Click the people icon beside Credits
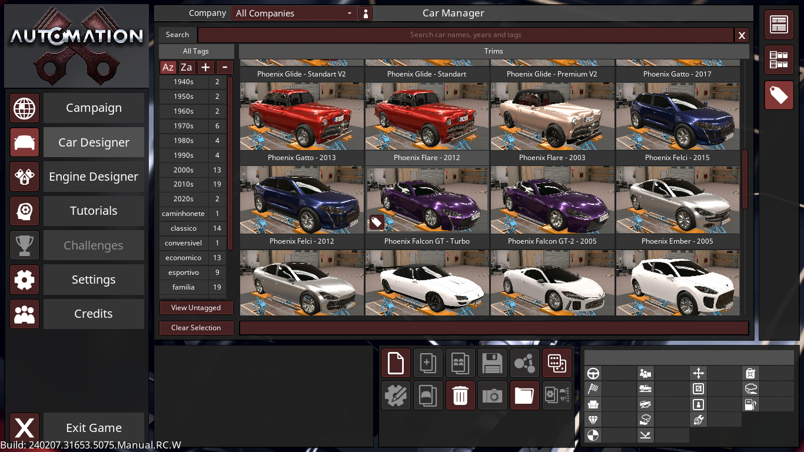Image resolution: width=804 pixels, height=452 pixels. (x=25, y=314)
